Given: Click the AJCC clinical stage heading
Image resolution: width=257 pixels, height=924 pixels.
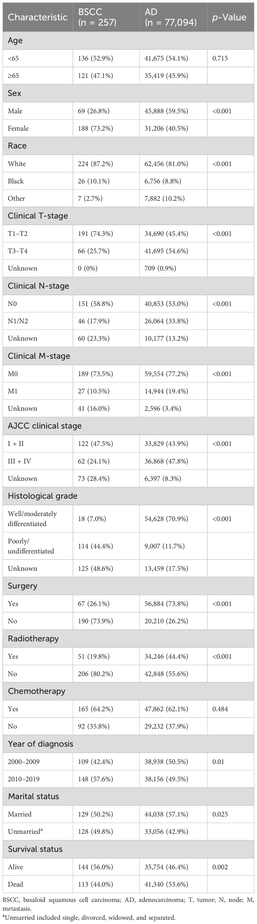Looking at the screenshot, I should pos(45,426).
